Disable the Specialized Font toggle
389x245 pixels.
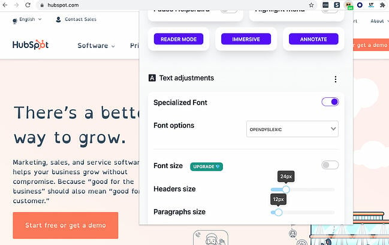(330, 102)
